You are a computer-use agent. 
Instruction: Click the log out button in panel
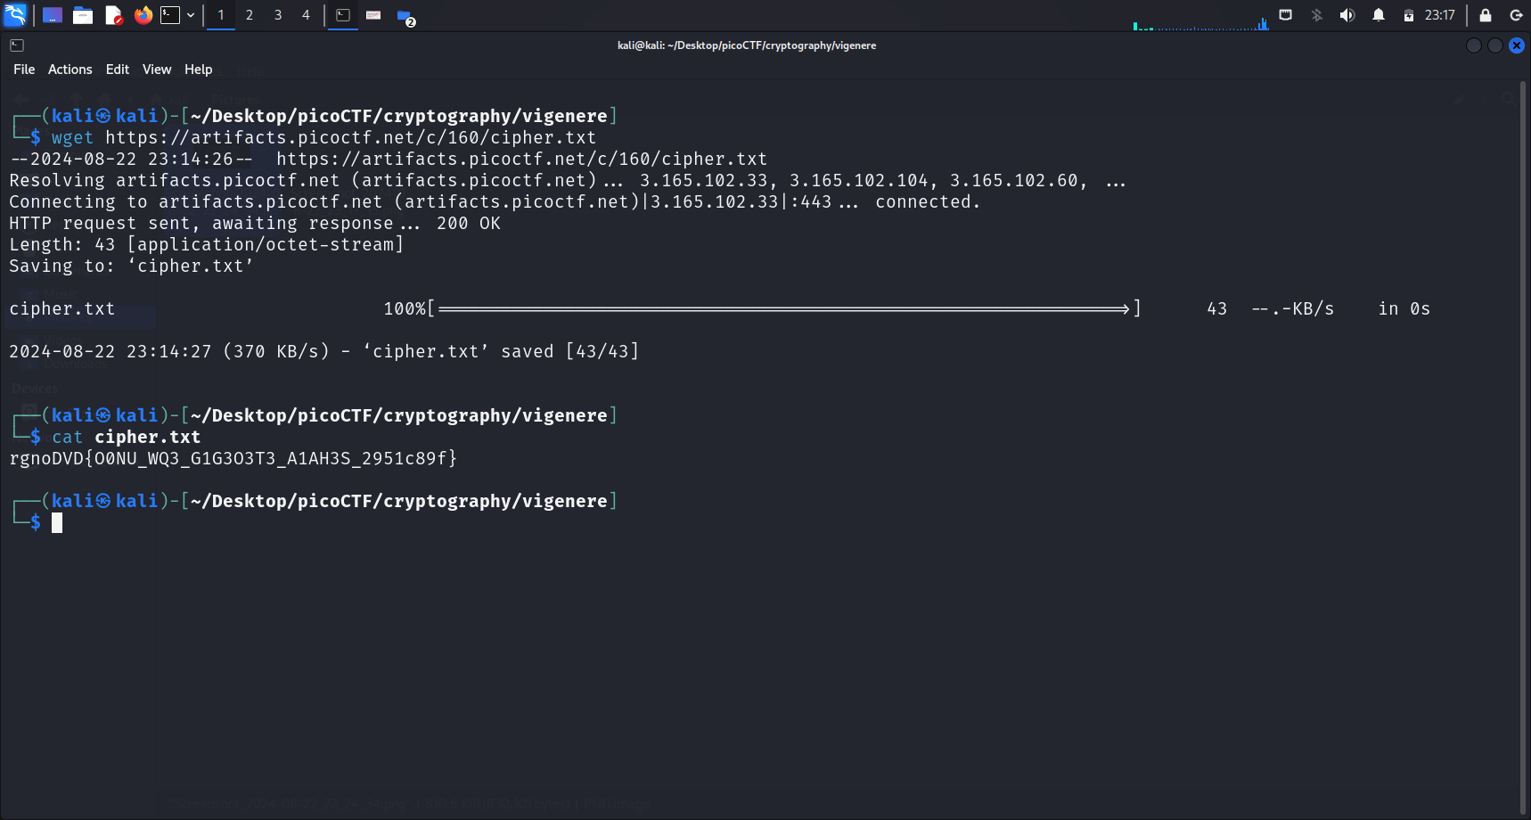pyautogui.click(x=1515, y=15)
